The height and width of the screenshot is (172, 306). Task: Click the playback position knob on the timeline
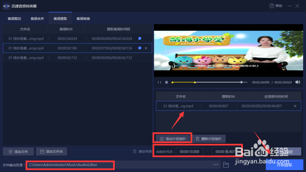(x=241, y=82)
